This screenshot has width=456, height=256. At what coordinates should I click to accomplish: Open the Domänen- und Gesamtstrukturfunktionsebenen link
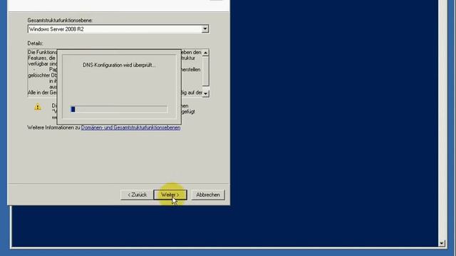click(130, 128)
